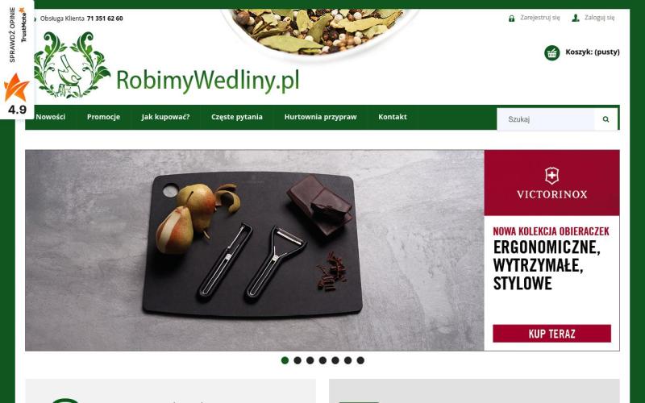Open the Kontakt menu item

point(393,117)
